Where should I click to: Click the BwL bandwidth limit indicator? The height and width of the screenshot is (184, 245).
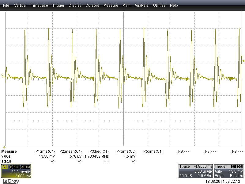pyautogui.click(x=17, y=167)
